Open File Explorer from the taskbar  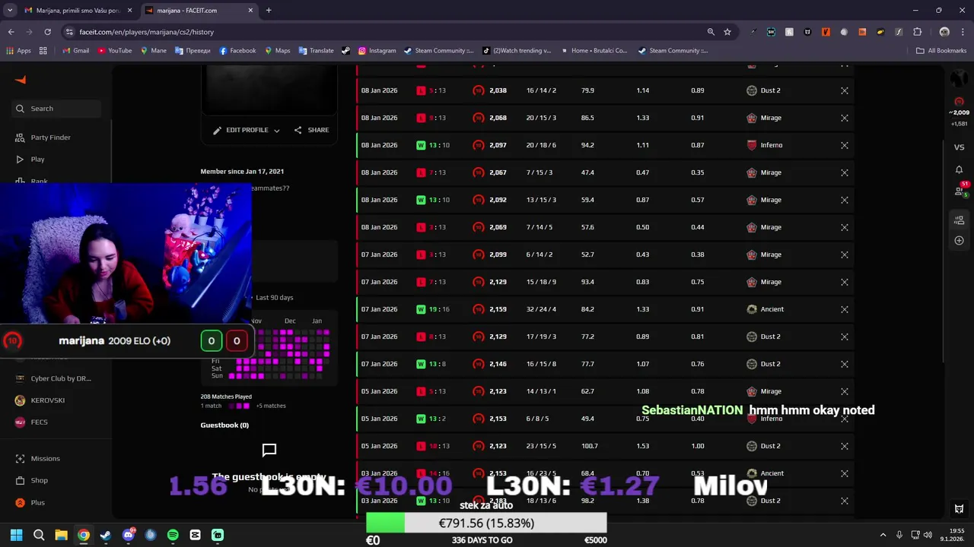tap(61, 535)
